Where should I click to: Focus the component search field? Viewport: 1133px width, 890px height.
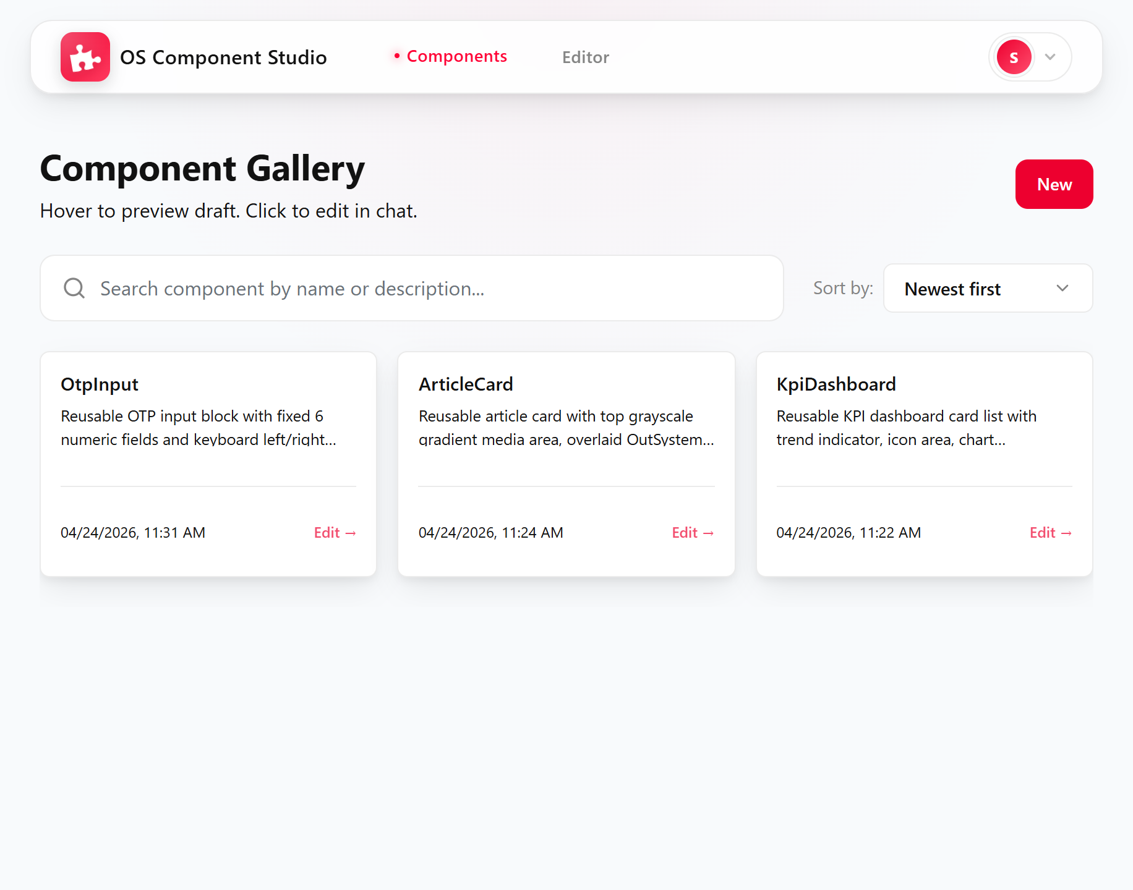point(412,288)
